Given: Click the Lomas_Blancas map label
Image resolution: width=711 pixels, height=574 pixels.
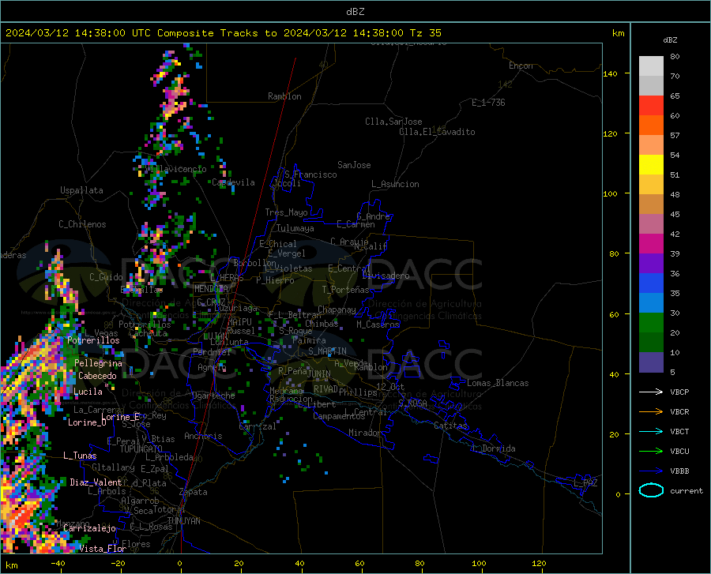Looking at the screenshot, I should [x=498, y=383].
